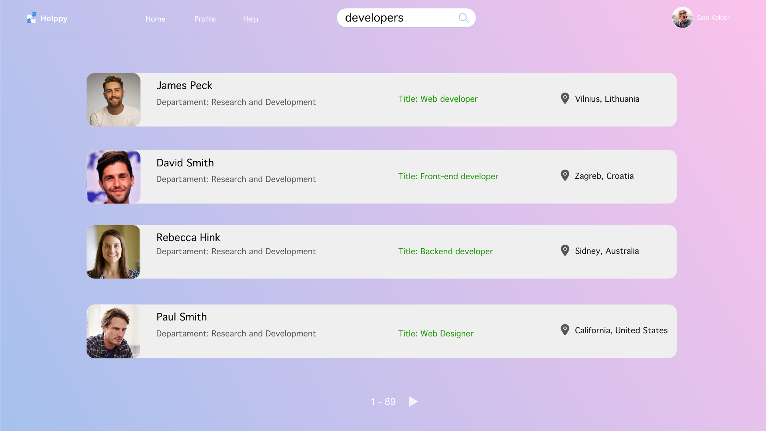
Task: Open the Help menu item
Action: 250,19
